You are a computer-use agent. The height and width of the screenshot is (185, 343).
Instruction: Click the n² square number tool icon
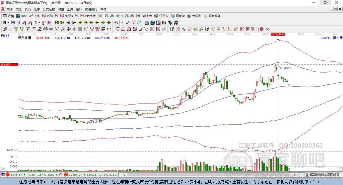click(57, 29)
